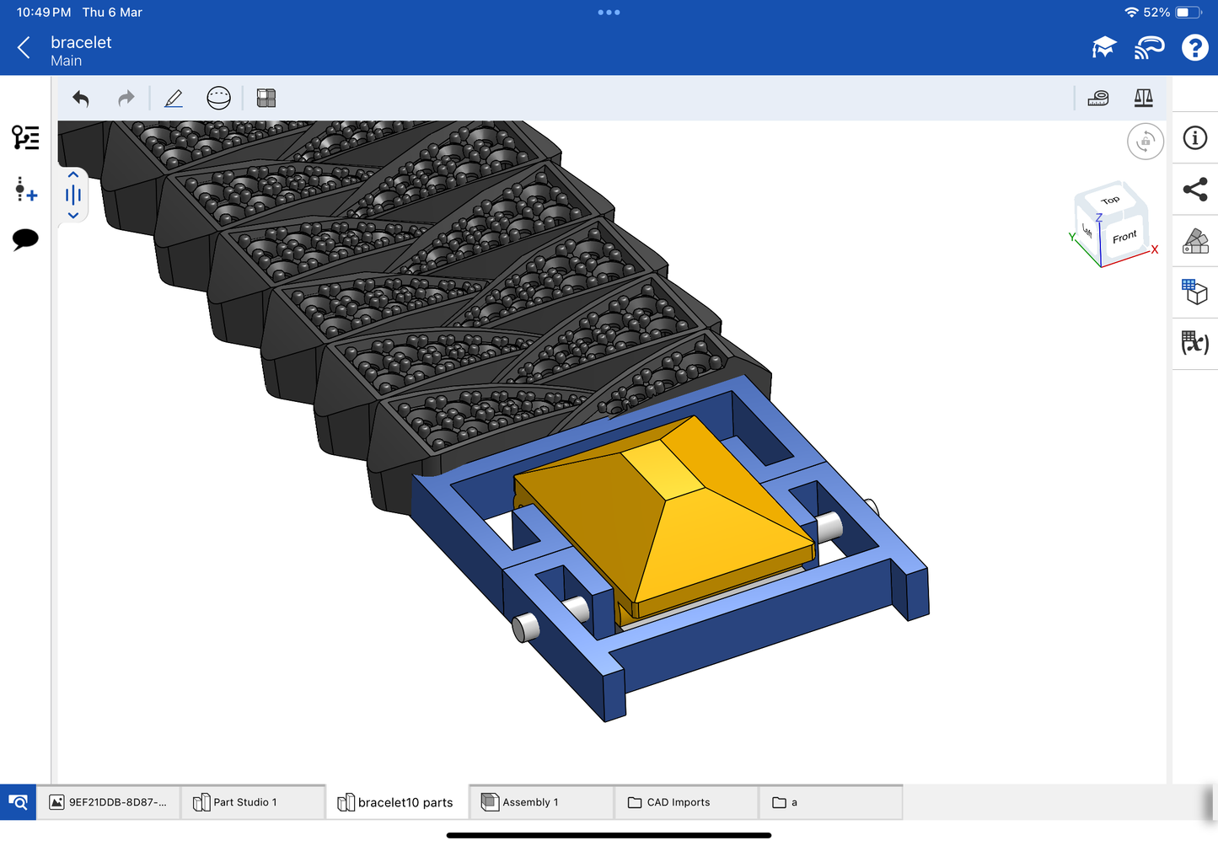Open the variable table icon

coord(1195,343)
